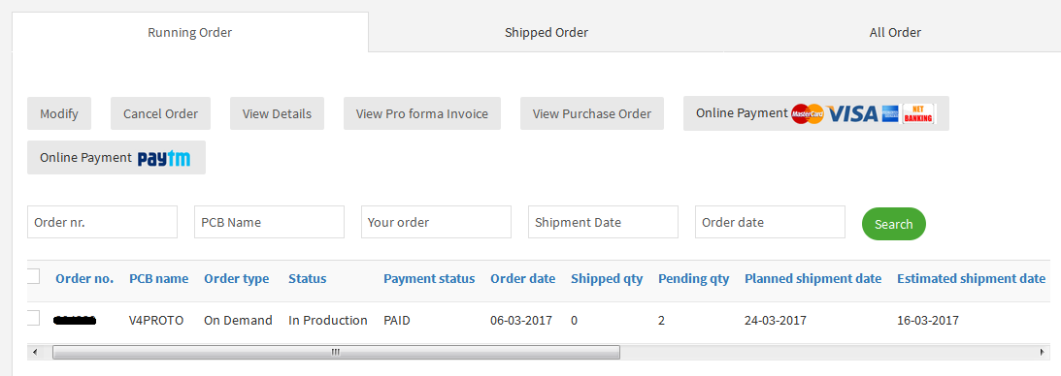Click the American Express card icon
Screen dimensions: 1061x376
tap(890, 114)
